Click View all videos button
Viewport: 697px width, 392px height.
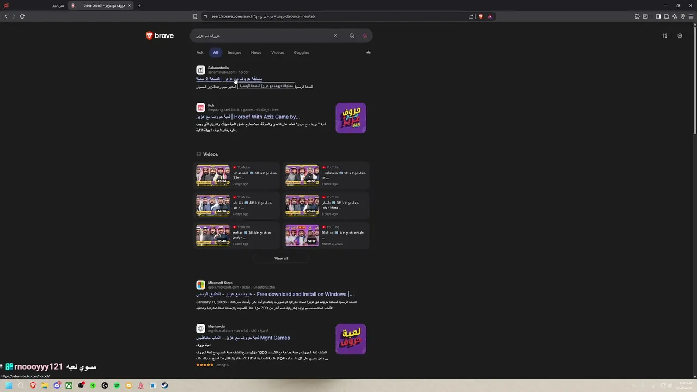(281, 258)
